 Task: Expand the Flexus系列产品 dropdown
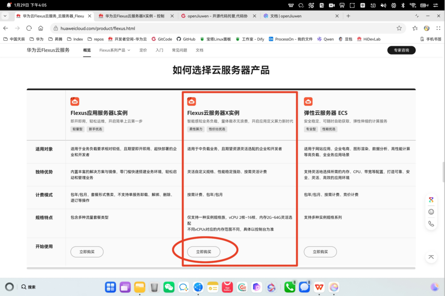coord(115,50)
